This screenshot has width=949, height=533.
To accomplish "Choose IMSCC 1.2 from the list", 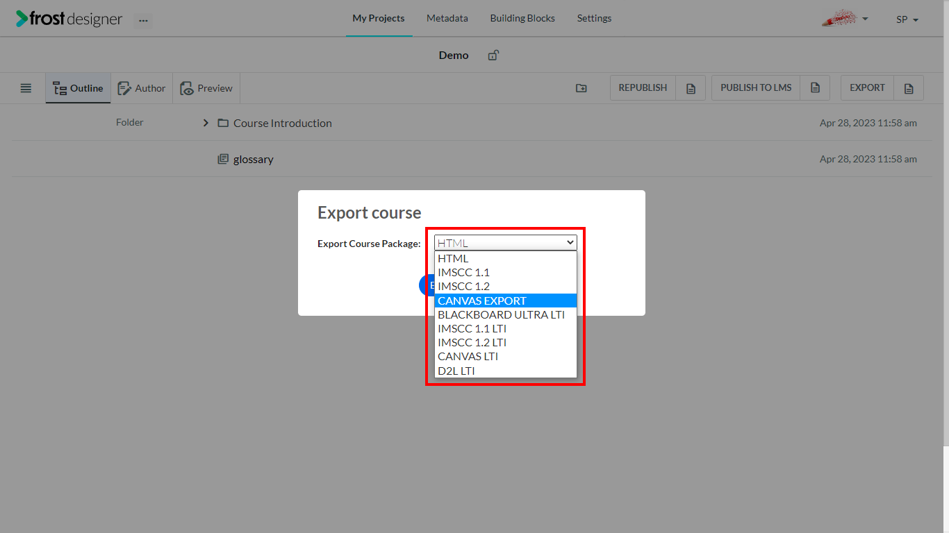I will 506,286.
